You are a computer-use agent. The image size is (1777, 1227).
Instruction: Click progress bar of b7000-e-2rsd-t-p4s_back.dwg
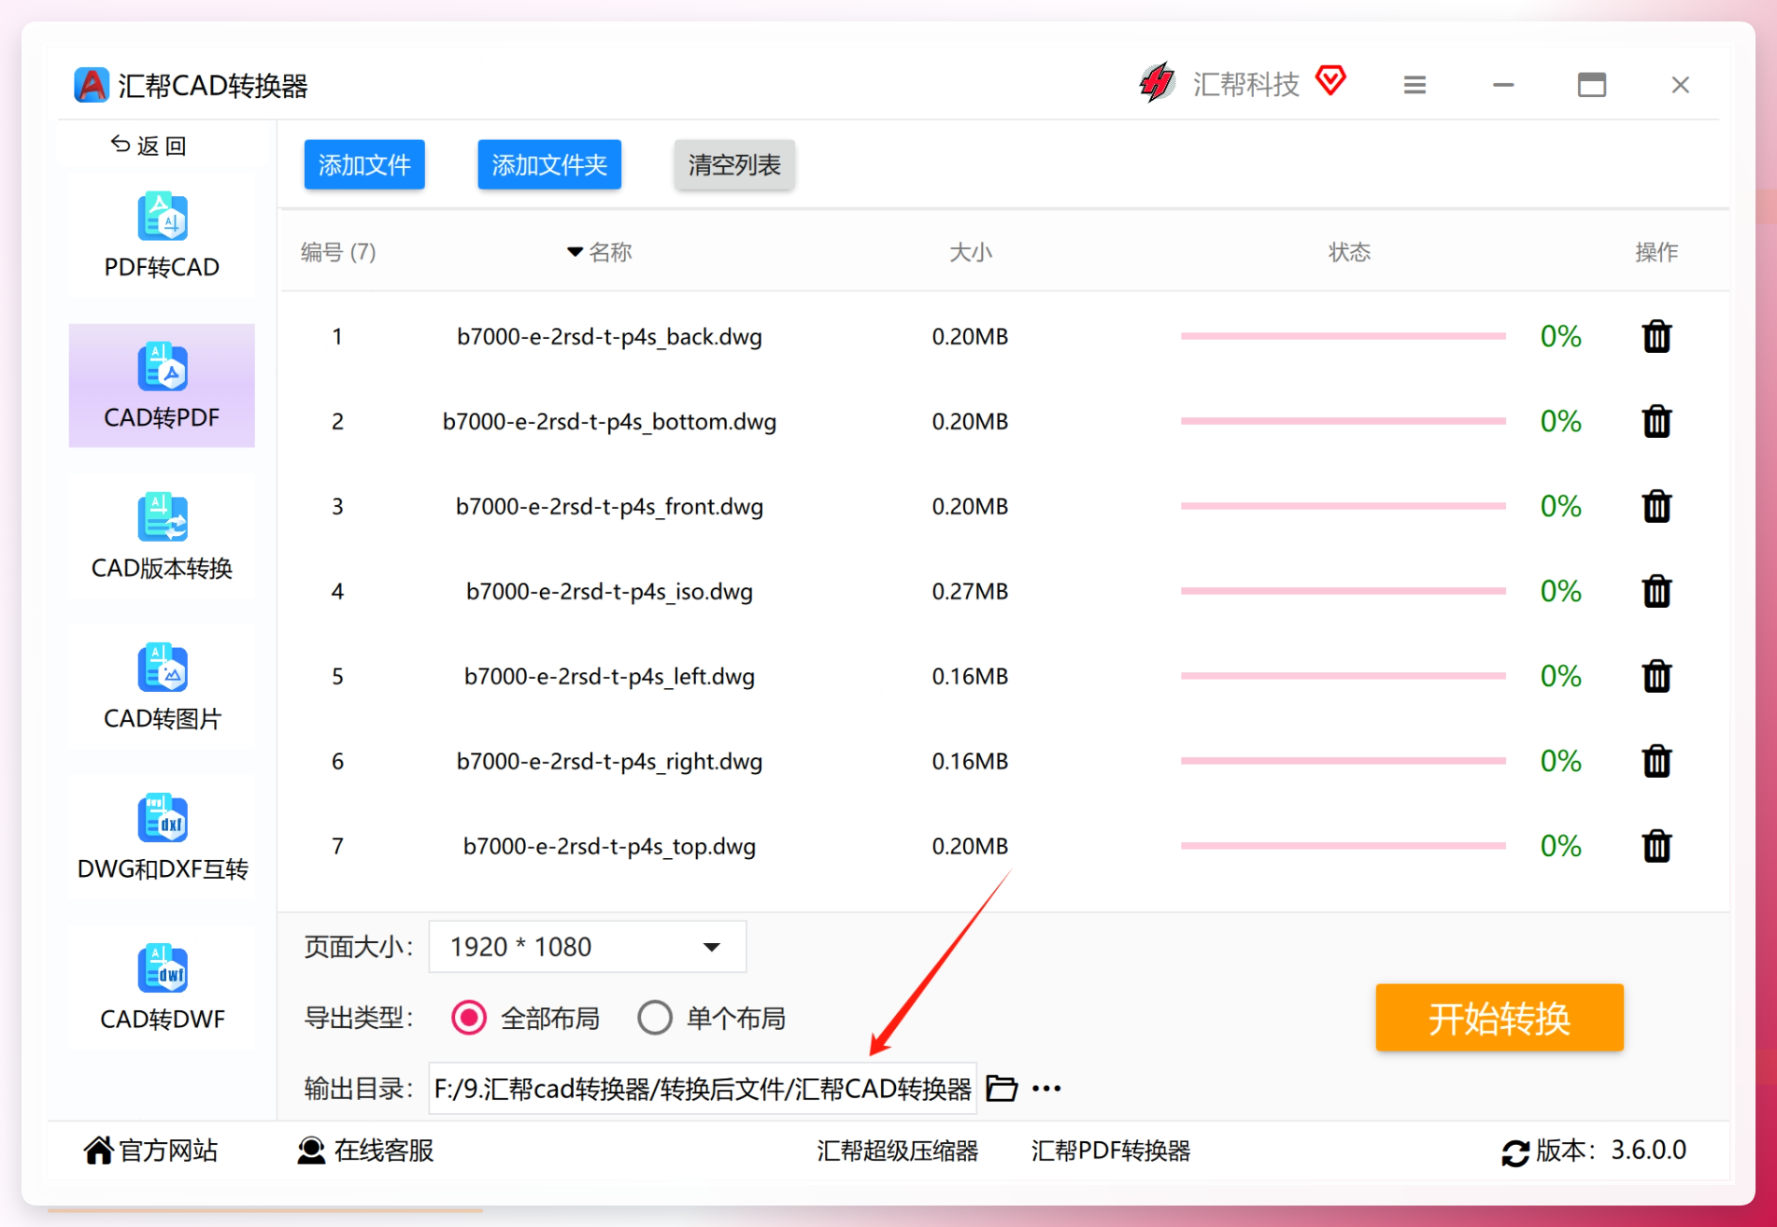tap(1343, 336)
